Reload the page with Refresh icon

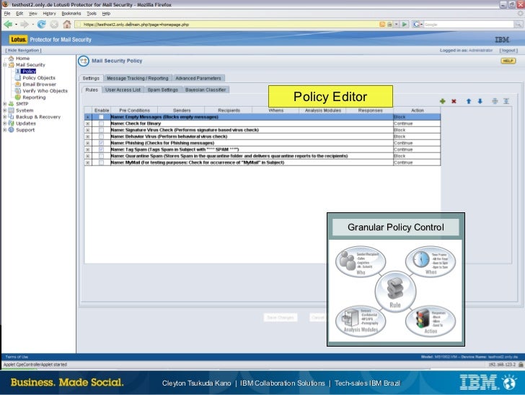pyautogui.click(x=42, y=24)
